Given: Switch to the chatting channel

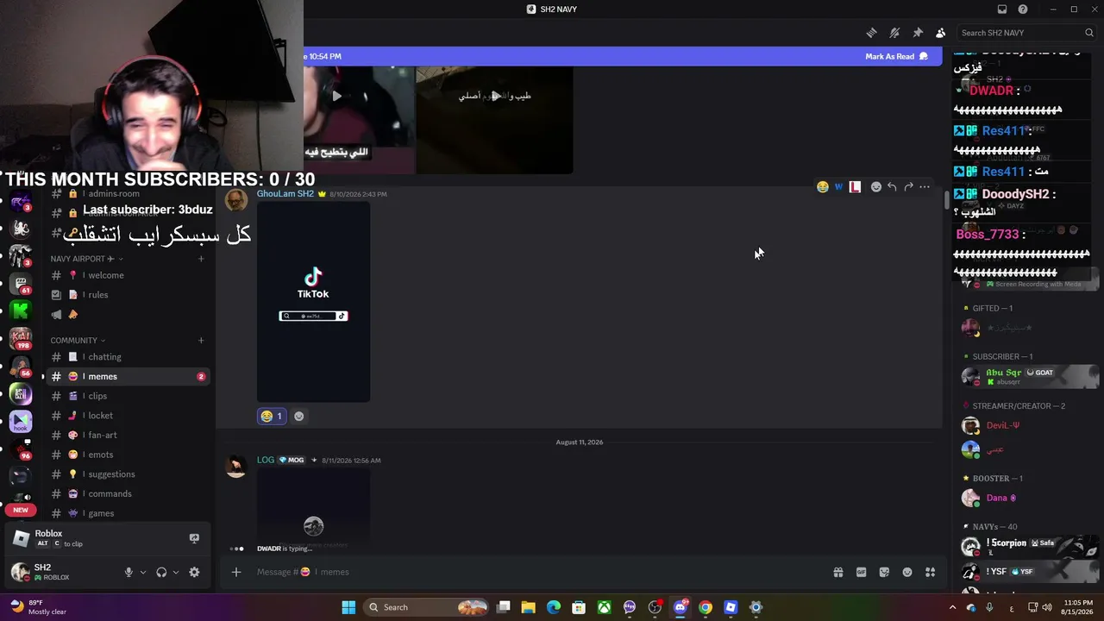Looking at the screenshot, I should pos(128,357).
